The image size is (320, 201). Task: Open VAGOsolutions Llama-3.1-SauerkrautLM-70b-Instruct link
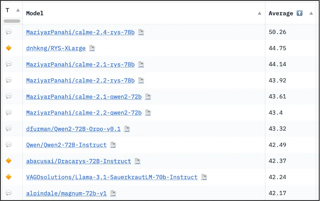point(112,177)
